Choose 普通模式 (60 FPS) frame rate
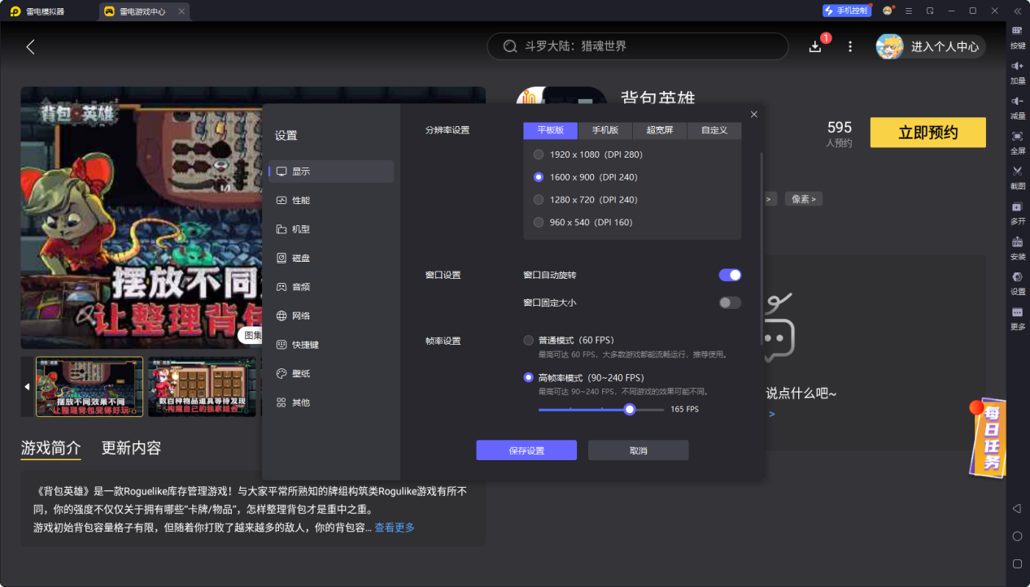The width and height of the screenshot is (1030, 587). [x=569, y=341]
